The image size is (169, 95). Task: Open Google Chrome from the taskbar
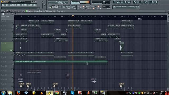(57, 93)
